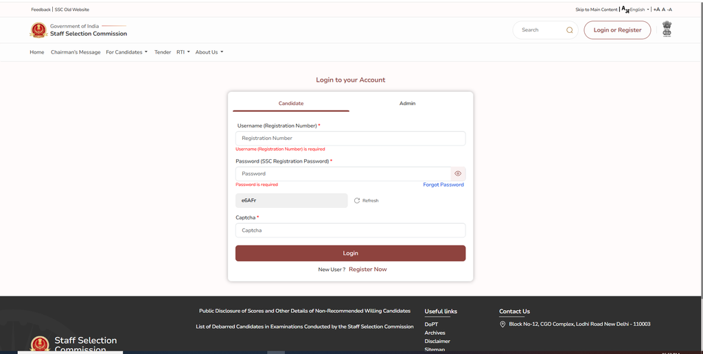
Task: Focus the Captcha input field
Action: point(350,231)
